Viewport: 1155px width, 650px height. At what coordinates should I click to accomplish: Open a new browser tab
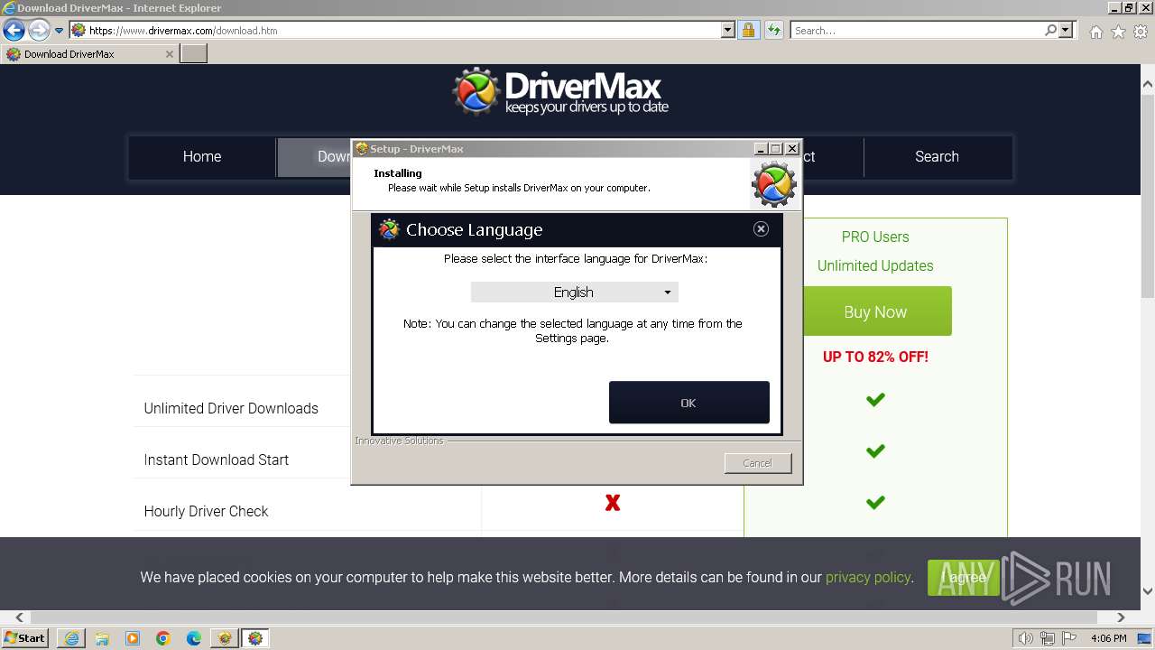(194, 53)
